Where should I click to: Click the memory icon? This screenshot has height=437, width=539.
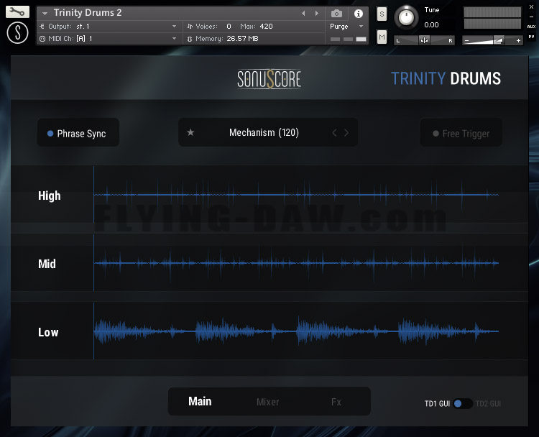point(190,39)
